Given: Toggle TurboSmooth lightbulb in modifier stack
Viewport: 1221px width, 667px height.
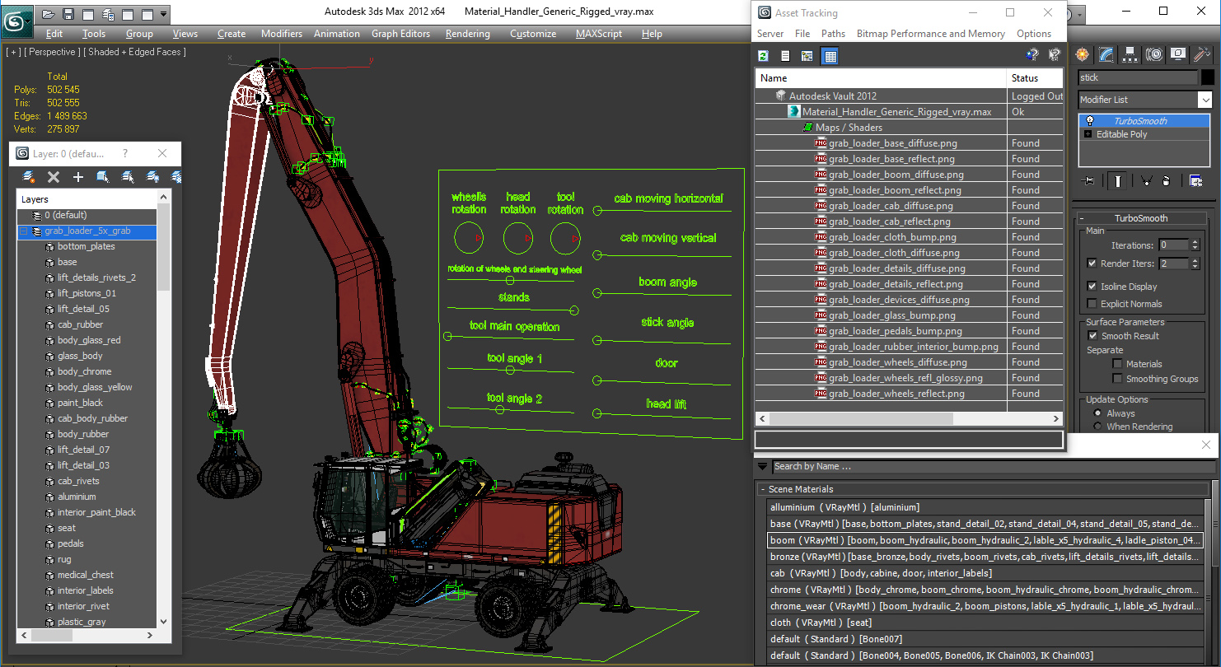Looking at the screenshot, I should point(1090,121).
